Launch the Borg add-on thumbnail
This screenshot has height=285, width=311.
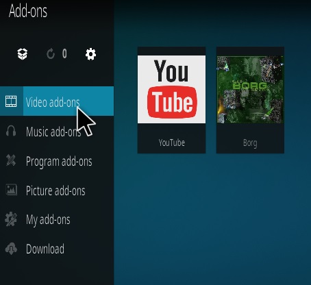[250, 89]
